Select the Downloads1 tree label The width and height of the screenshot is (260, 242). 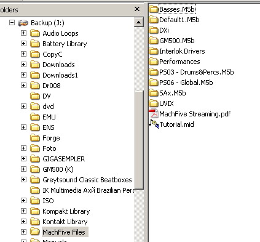click(x=60, y=75)
